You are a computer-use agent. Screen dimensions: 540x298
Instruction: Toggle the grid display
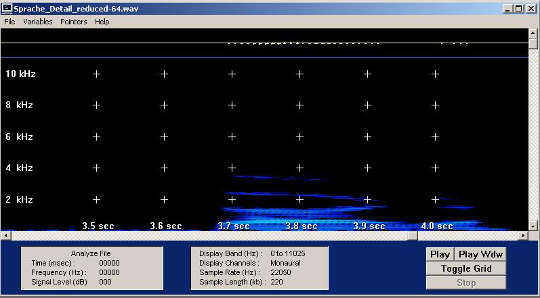point(466,268)
